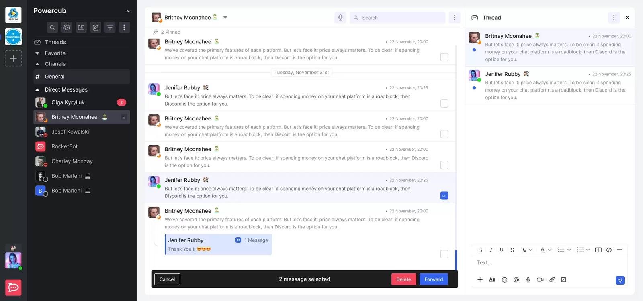Open thread panel more options

(614, 18)
